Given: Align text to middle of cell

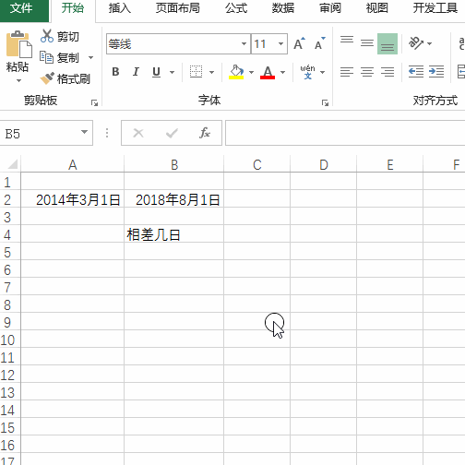Looking at the screenshot, I should tap(367, 43).
